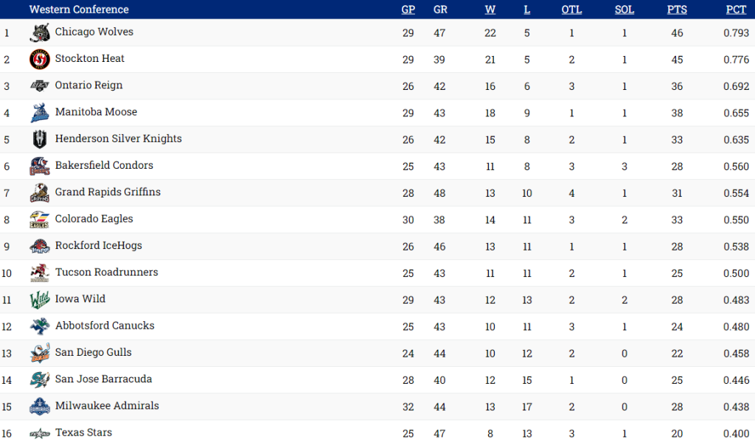755x445 pixels.
Task: Click the Milwaukee Admirals team logo
Action: 40,407
